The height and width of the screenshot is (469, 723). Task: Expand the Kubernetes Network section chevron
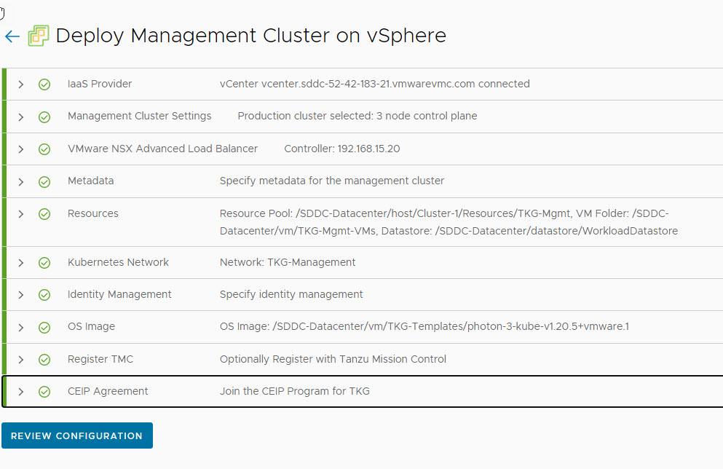21,263
